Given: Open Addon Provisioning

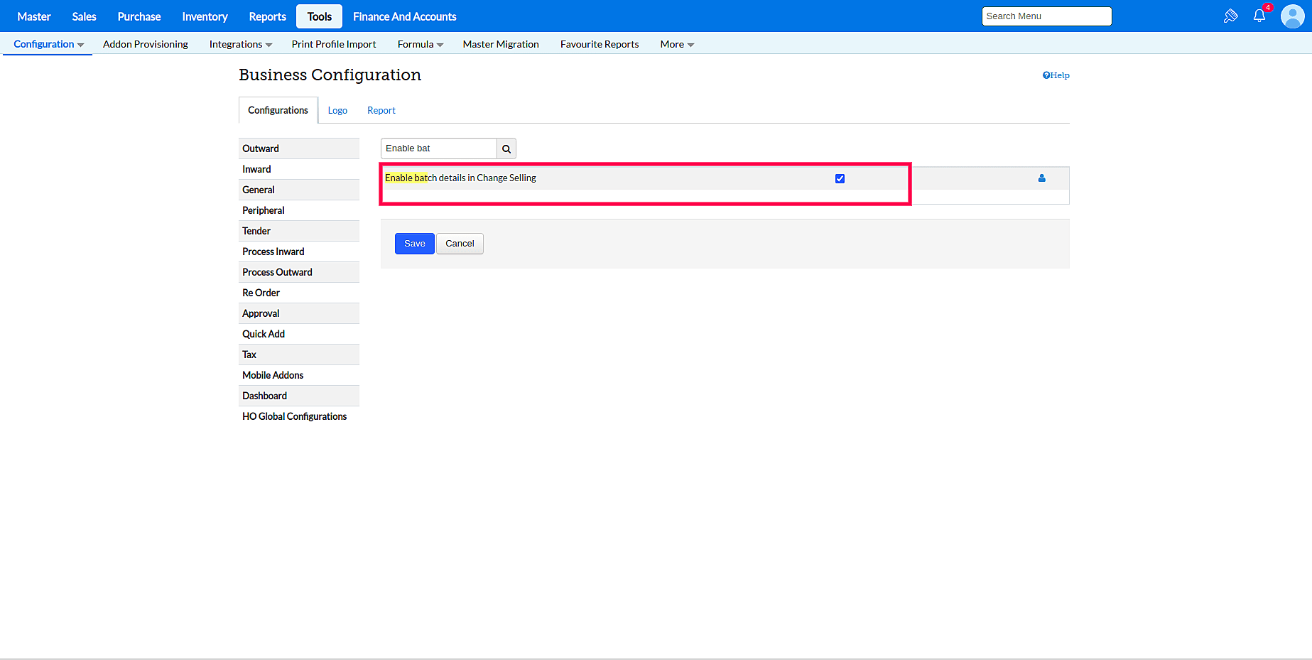Looking at the screenshot, I should (x=146, y=44).
